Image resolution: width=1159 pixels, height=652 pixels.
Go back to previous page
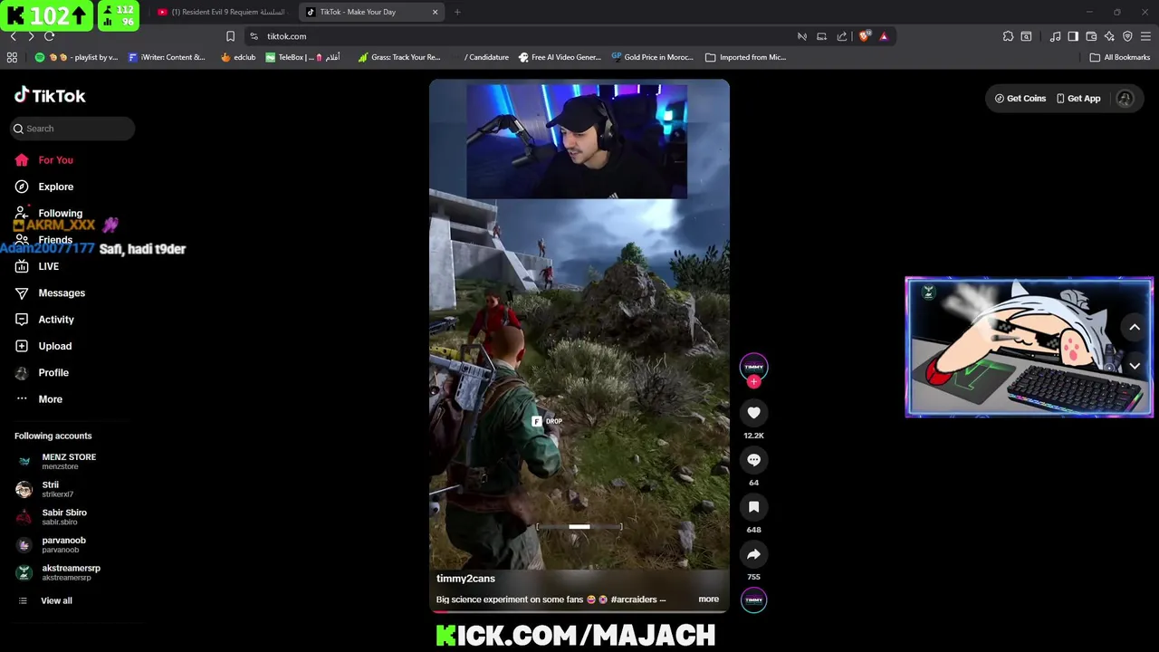[x=13, y=36]
